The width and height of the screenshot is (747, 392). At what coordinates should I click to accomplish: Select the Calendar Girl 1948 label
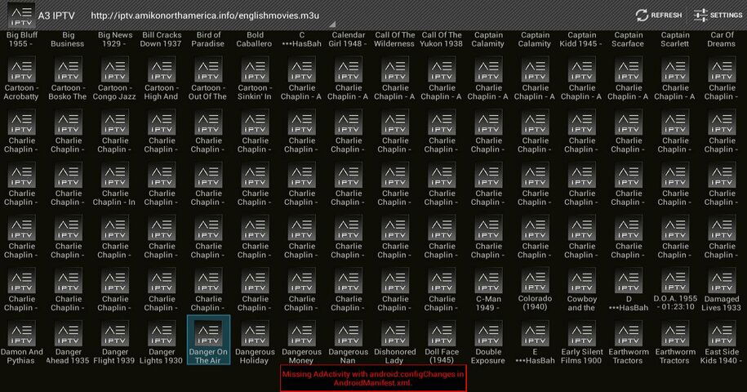click(x=349, y=39)
